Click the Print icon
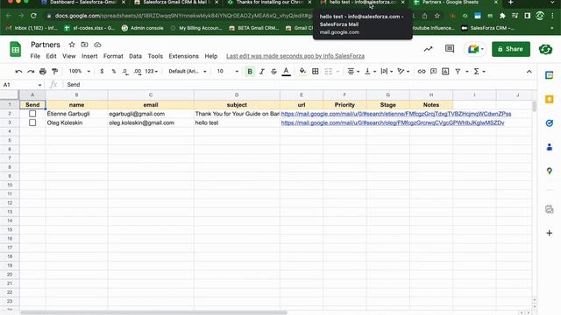Screen dimensions: 561x315 [43, 72]
